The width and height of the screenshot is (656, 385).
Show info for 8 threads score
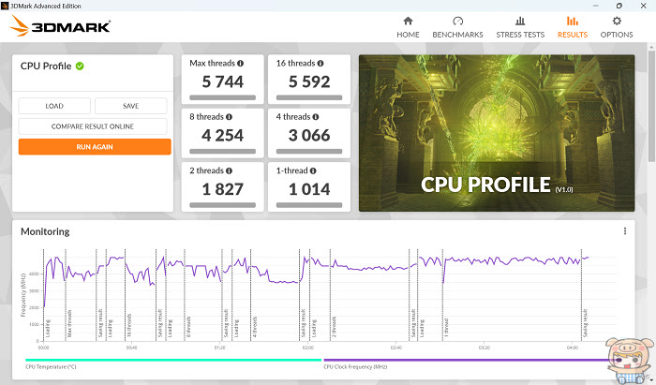pyautogui.click(x=229, y=117)
